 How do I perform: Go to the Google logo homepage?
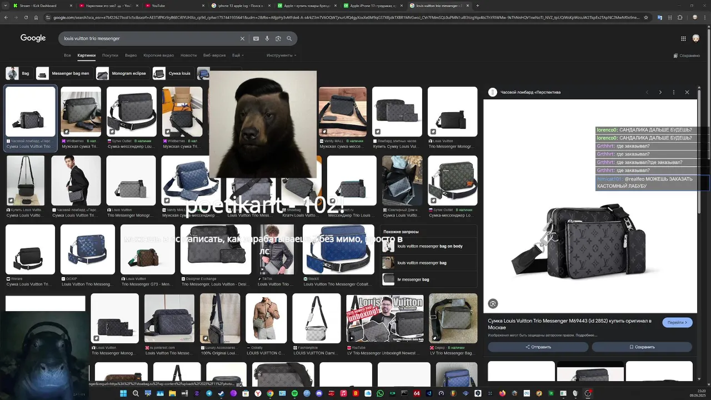(33, 38)
